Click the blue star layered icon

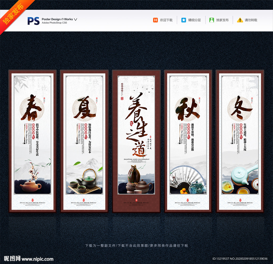(183, 20)
